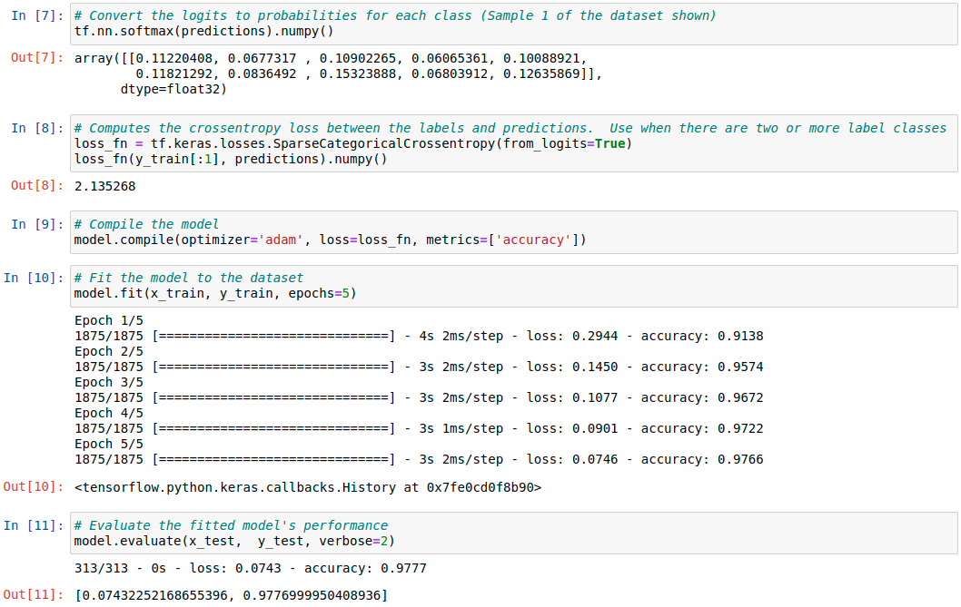Screen dimensions: 961x607
Task: Click the loss value 0.2944
Action: 595,337
